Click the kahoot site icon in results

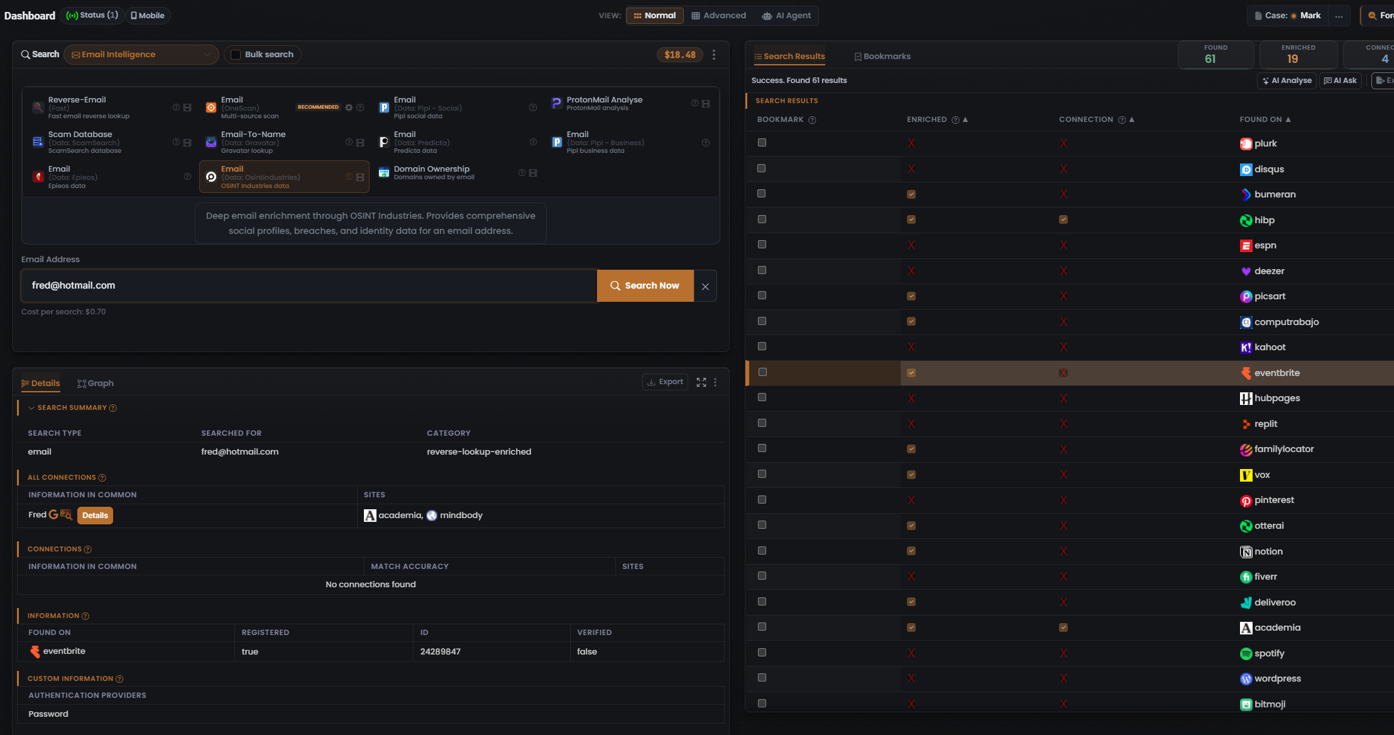(1246, 348)
